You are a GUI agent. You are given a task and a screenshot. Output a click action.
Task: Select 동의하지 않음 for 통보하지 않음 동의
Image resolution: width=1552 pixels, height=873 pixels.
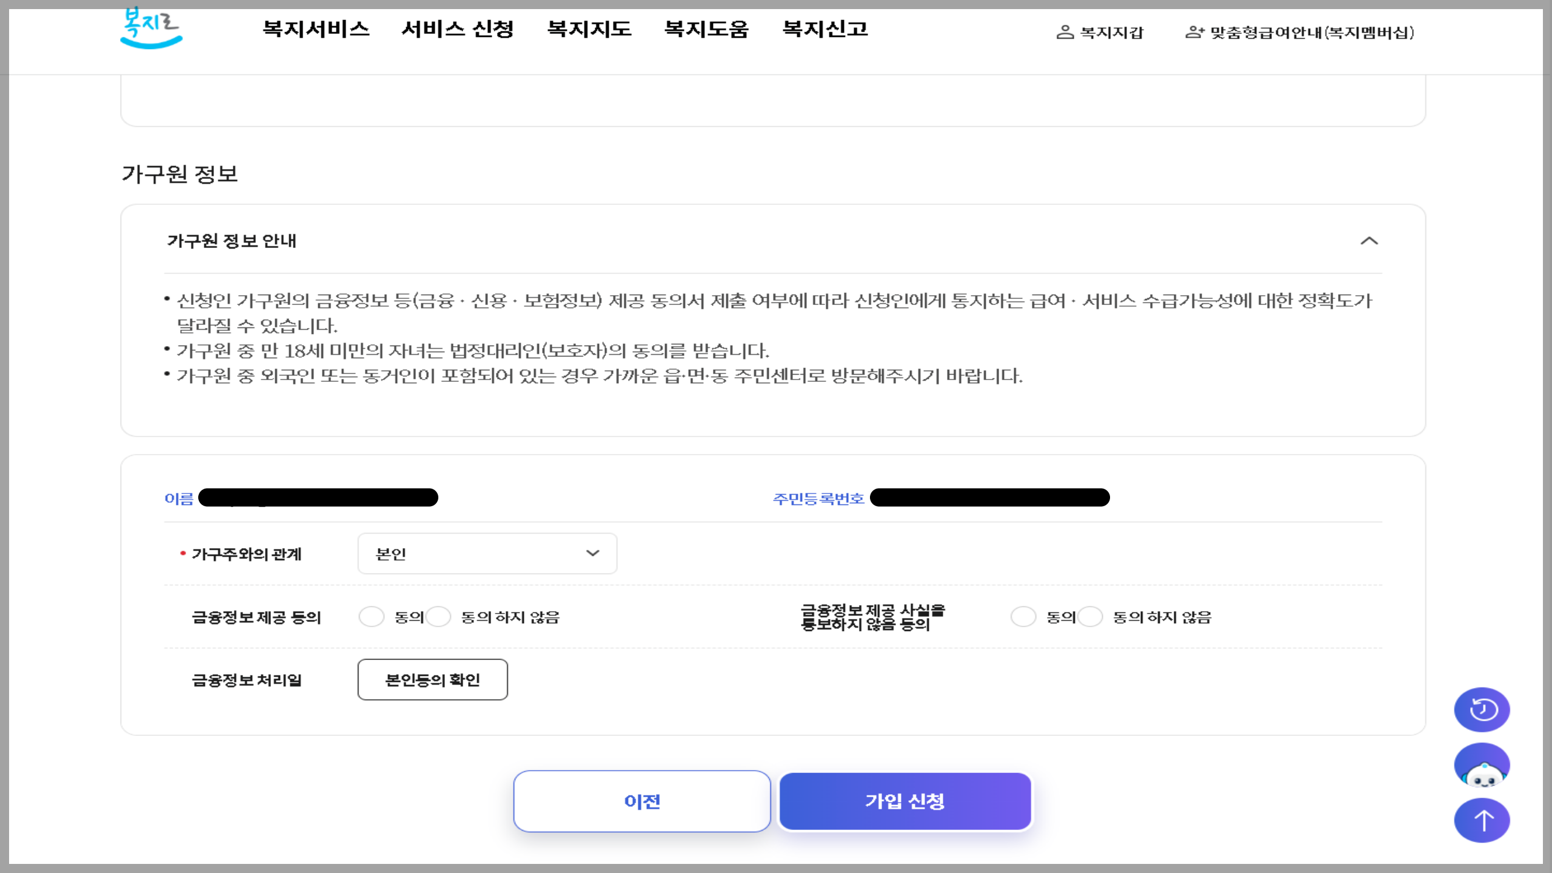tap(1090, 617)
